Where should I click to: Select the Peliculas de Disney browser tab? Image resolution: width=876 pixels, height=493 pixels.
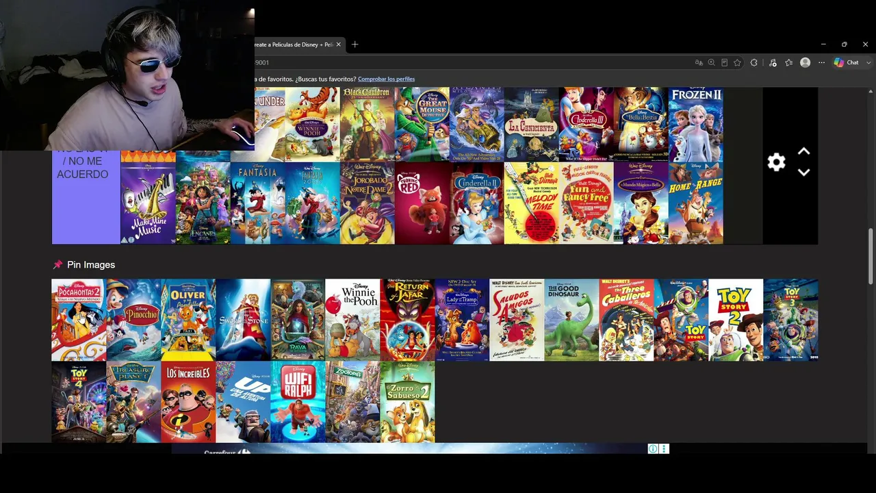click(294, 45)
